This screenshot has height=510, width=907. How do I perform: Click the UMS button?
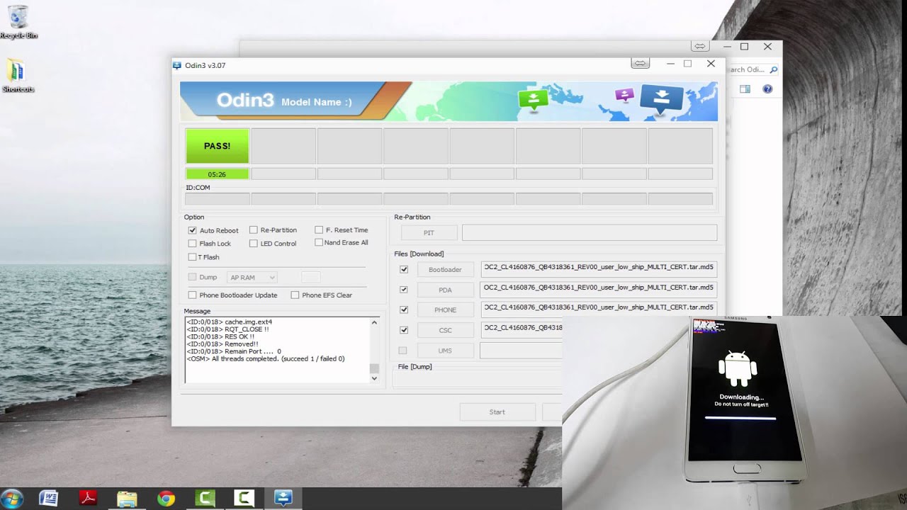click(x=445, y=351)
